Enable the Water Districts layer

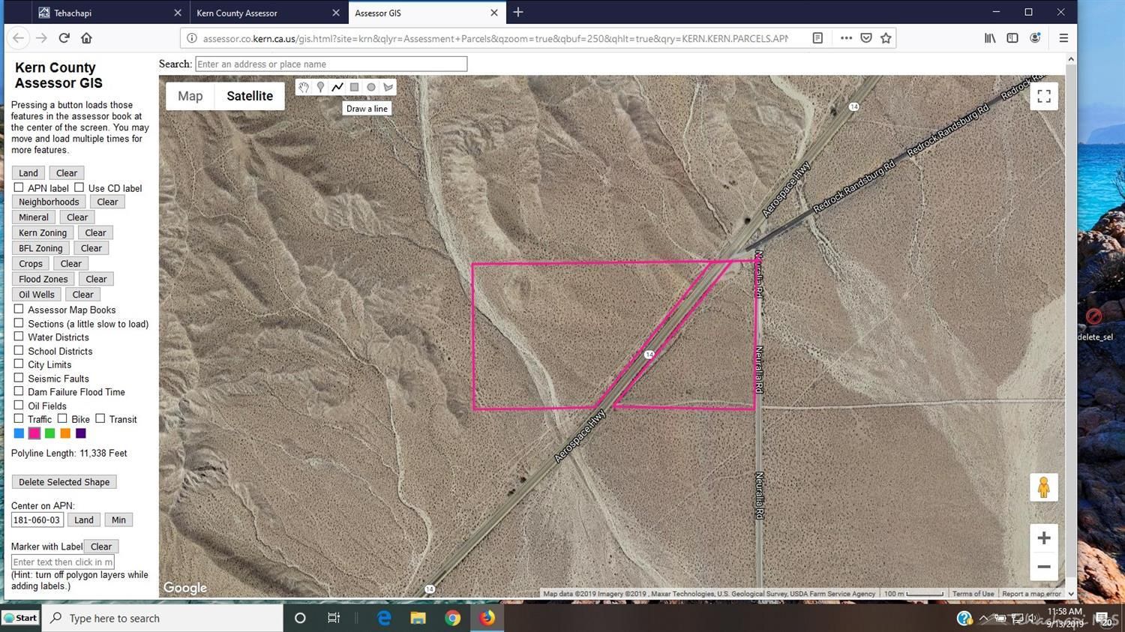18,336
